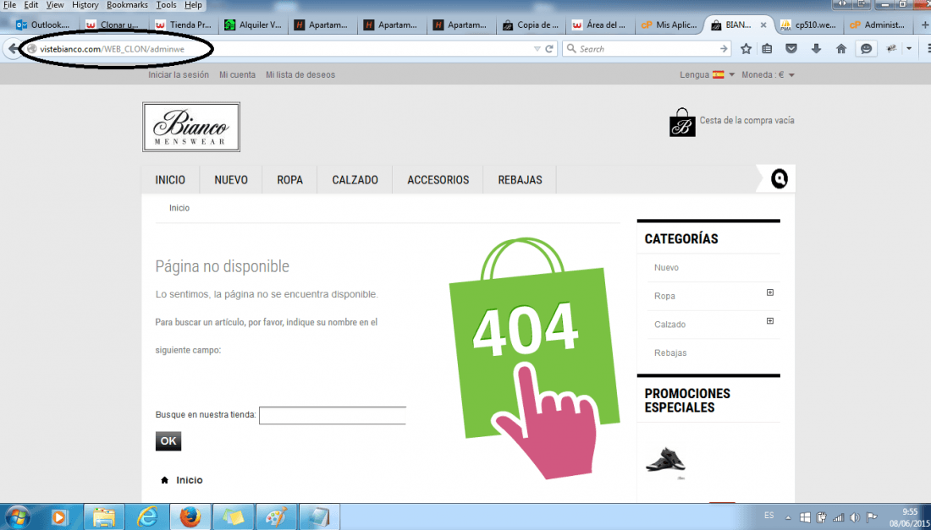Click the Bianco Menswear logo
This screenshot has width=931, height=530.
pos(191,127)
